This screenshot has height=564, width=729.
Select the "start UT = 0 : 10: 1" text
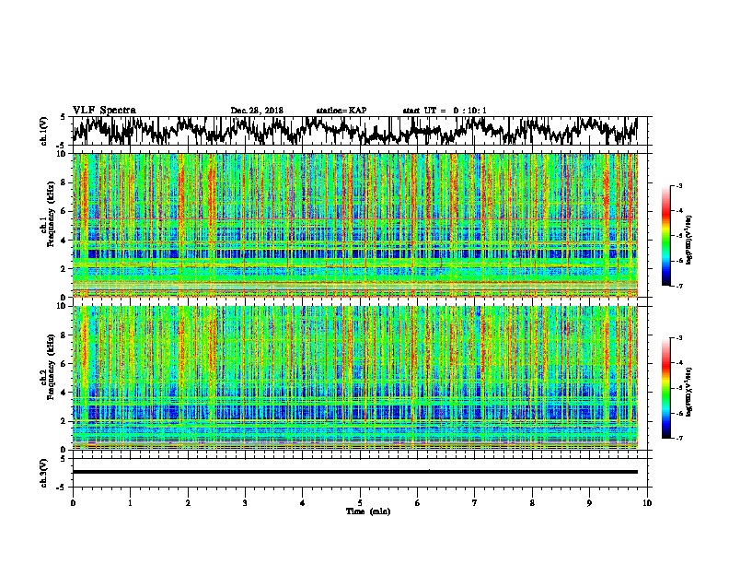click(445, 111)
